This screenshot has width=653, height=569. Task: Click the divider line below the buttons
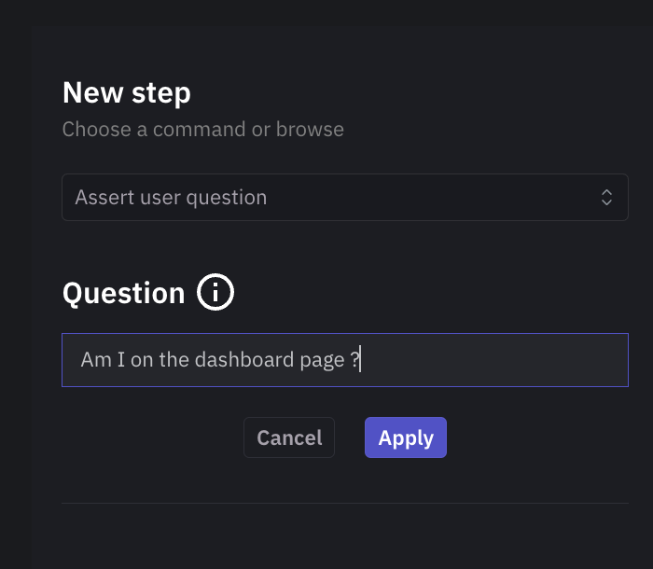pyautogui.click(x=344, y=504)
